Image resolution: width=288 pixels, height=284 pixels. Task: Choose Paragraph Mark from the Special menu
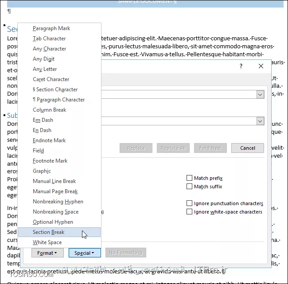(x=59, y=28)
